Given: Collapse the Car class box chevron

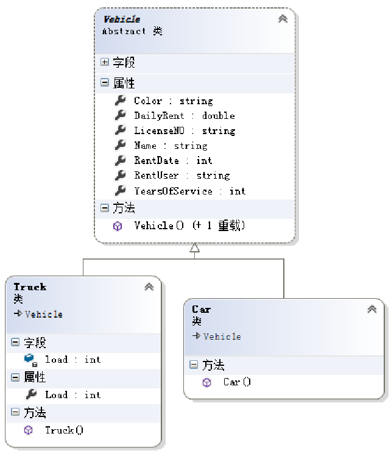Looking at the screenshot, I should 372,309.
